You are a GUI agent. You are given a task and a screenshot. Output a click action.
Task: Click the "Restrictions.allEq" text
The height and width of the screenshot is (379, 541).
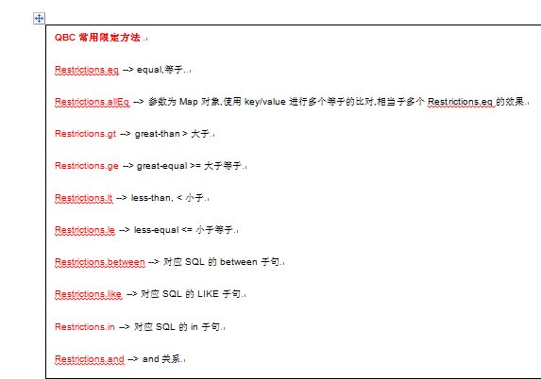pos(93,102)
